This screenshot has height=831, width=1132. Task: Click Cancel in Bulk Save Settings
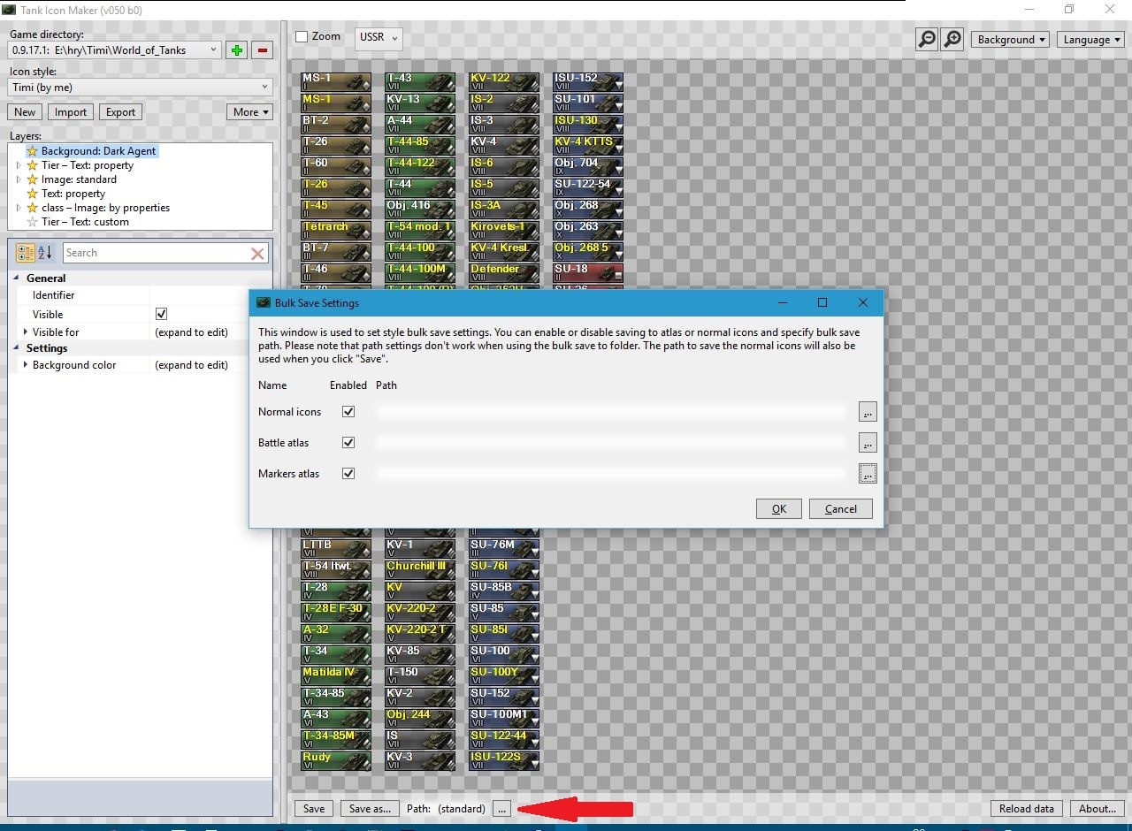pos(841,508)
